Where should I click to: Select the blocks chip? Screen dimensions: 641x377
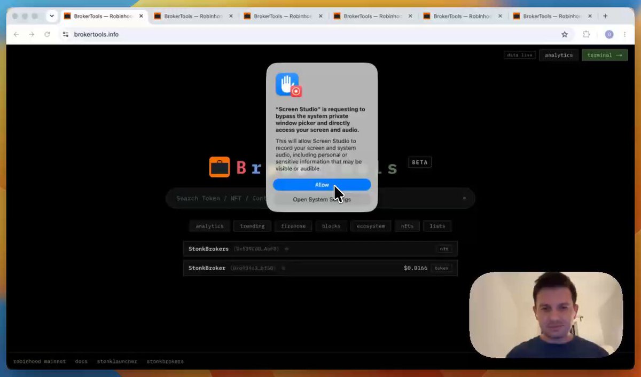point(331,226)
